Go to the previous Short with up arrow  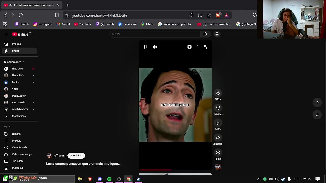317,102
